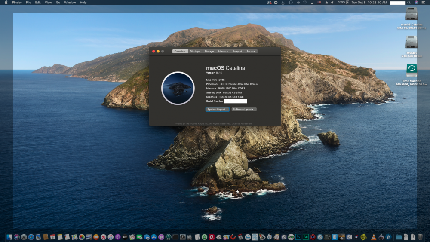The width and height of the screenshot is (430, 242).
Task: Click the date and time in menu bar
Action: point(369,3)
